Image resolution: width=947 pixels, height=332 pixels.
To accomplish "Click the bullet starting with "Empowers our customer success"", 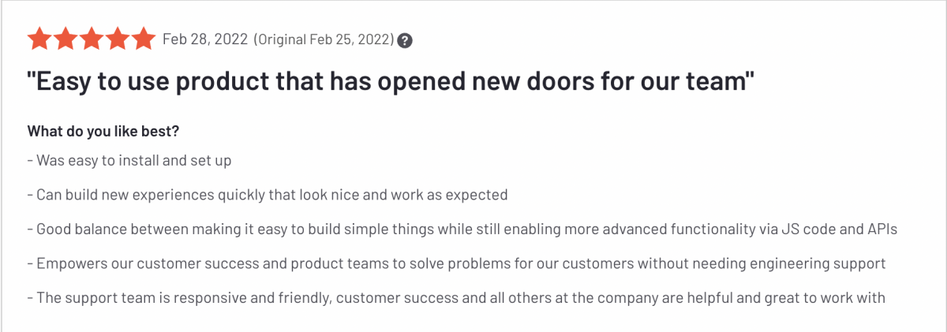I will pos(457,263).
